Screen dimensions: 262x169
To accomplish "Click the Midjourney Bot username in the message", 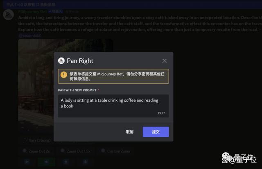I will (x=33, y=11).
